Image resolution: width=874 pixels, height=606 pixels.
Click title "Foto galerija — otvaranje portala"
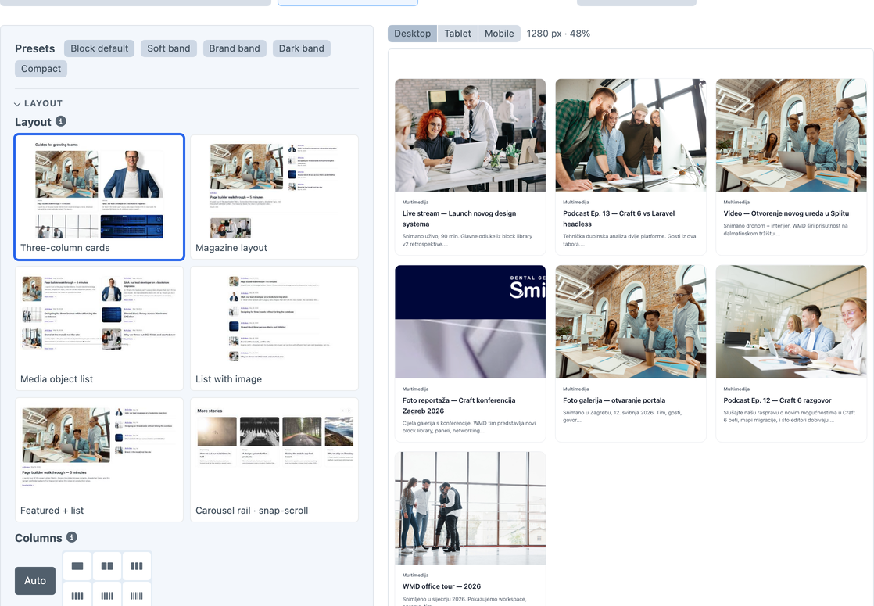pos(614,400)
